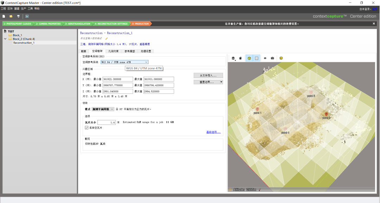Viewport: 380px width, 203px height.
Task: Close the workflow hint banner
Action: pyautogui.click(x=374, y=24)
